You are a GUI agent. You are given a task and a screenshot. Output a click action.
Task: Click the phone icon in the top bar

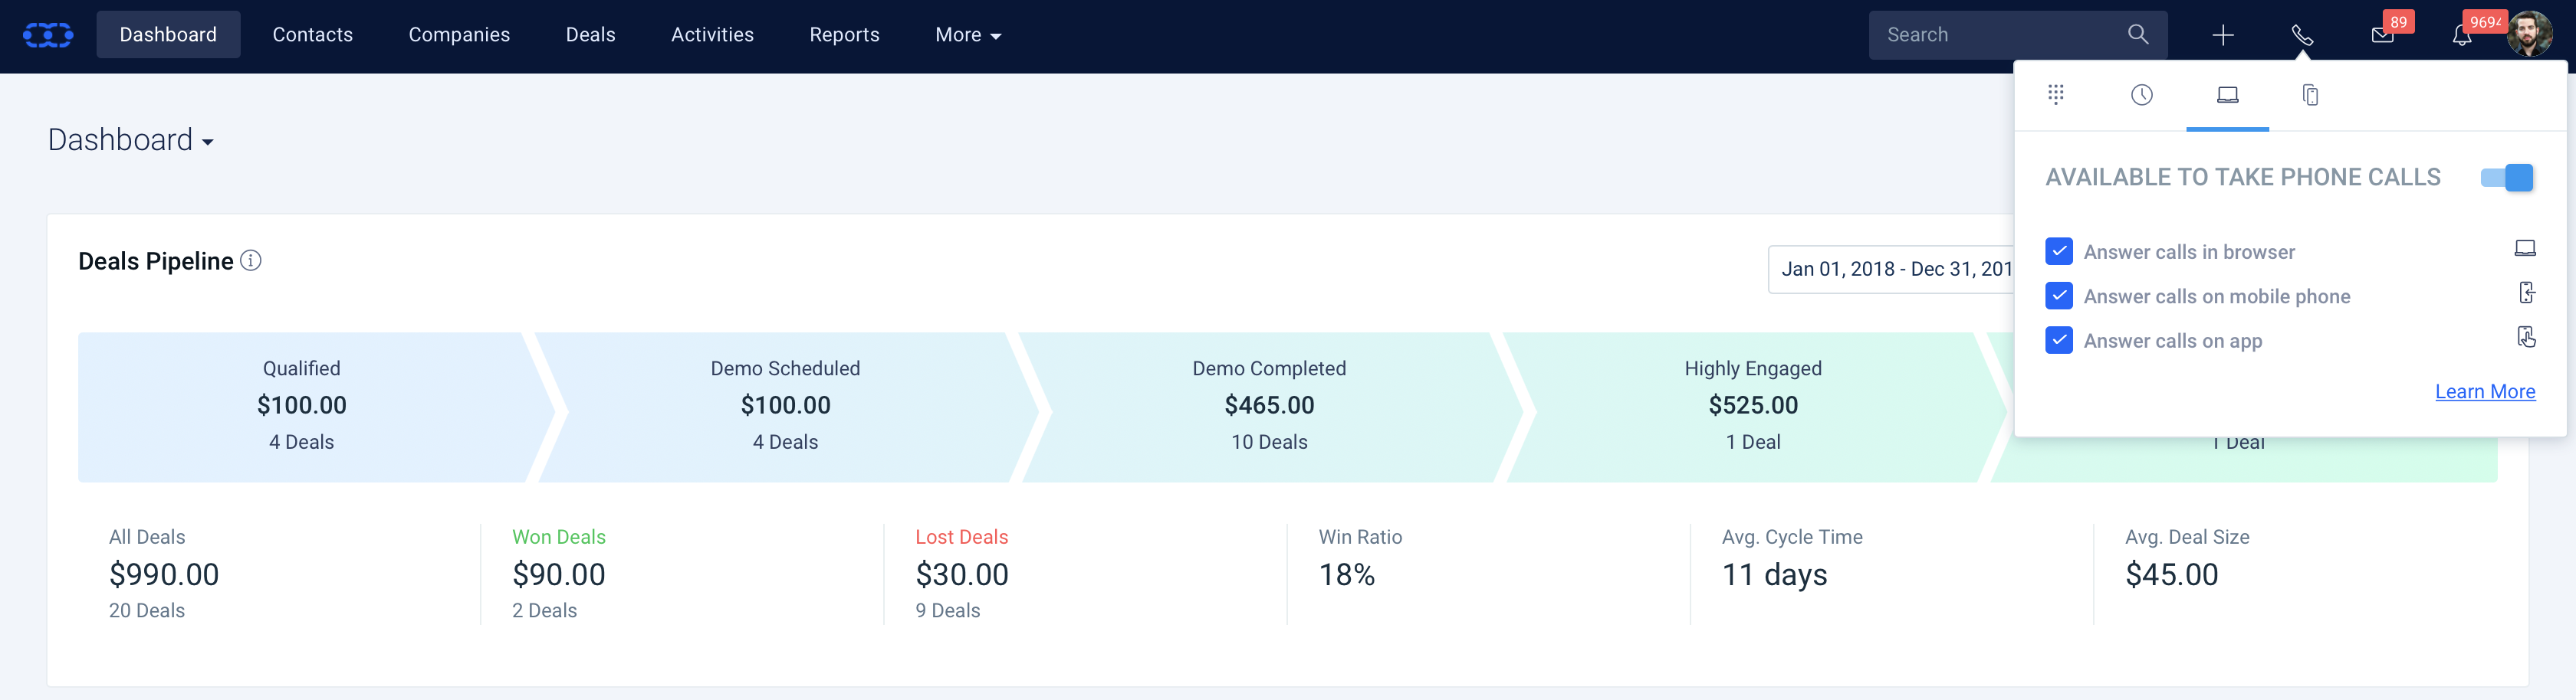tap(2301, 36)
